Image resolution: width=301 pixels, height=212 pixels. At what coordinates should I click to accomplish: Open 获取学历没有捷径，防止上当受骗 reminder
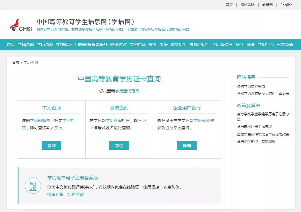tap(263, 94)
